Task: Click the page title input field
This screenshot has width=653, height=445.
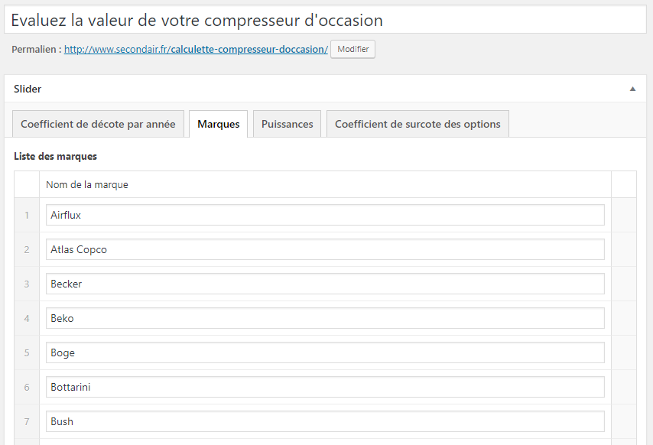Action: click(x=325, y=20)
